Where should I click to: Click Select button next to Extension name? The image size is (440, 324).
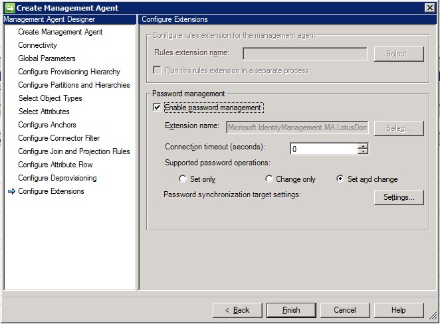pos(399,128)
